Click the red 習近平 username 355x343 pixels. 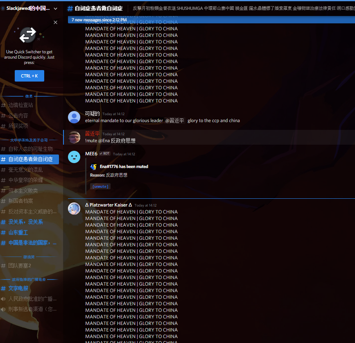[93, 134]
